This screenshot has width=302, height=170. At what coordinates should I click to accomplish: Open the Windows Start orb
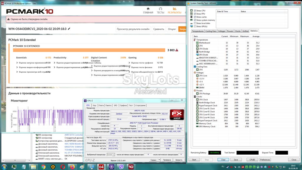[x=4, y=167]
